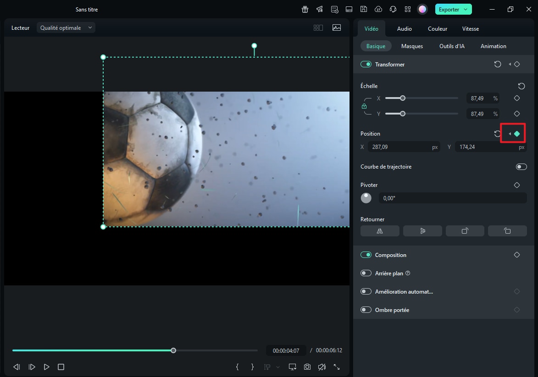Open Qualité optimale quality dropdown
The width and height of the screenshot is (538, 377).
[x=66, y=28]
